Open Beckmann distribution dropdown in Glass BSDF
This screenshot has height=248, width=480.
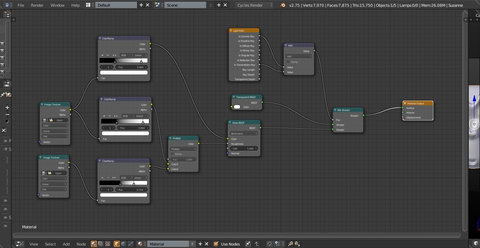(x=244, y=133)
